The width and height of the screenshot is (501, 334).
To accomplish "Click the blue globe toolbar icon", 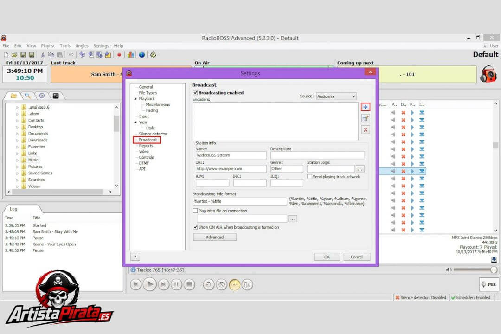I will coord(142,55).
